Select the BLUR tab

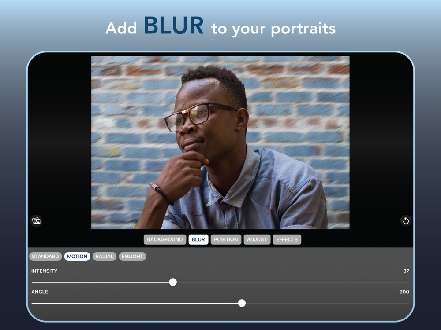[198, 239]
